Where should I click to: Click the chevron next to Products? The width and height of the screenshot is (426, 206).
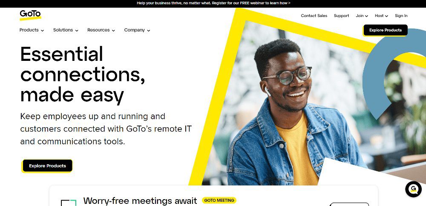(42, 30)
